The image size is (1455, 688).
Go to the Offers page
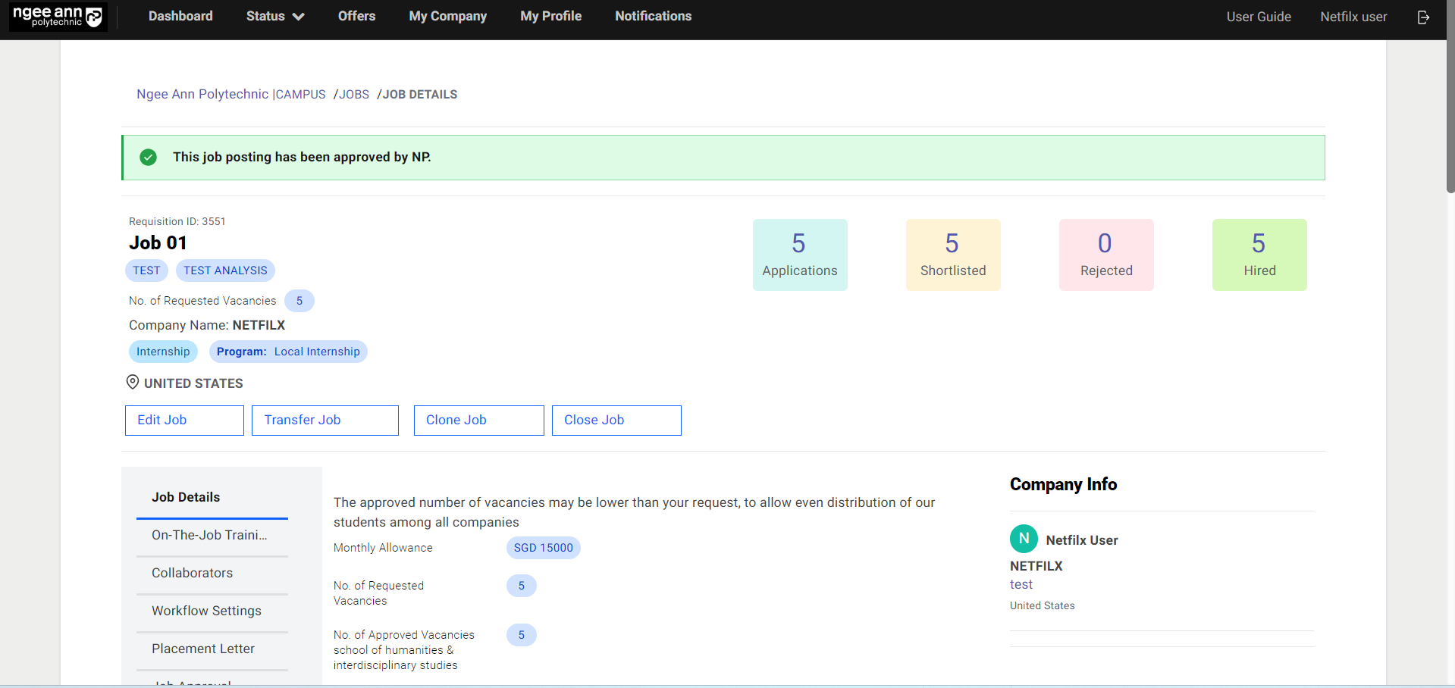click(x=356, y=16)
